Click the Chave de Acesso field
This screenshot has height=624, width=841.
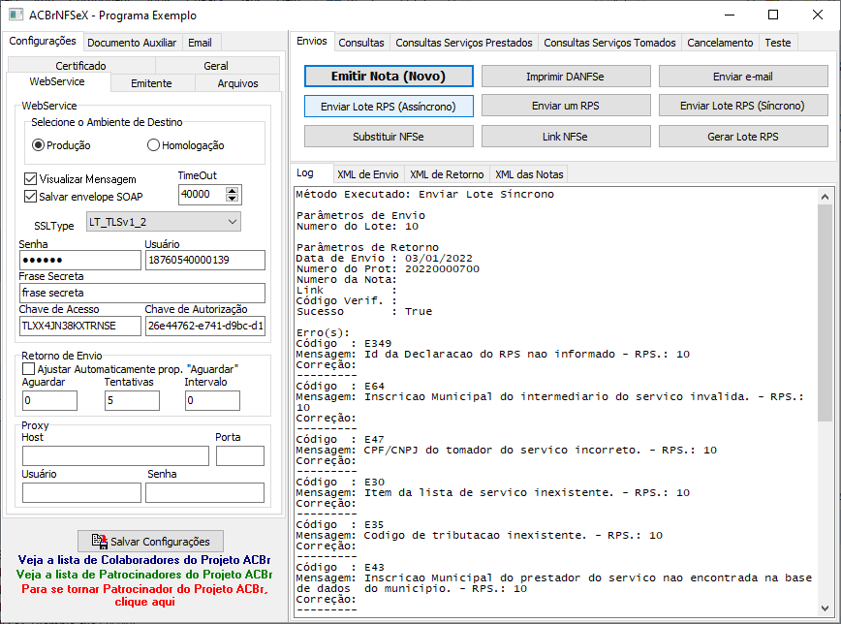[x=79, y=326]
